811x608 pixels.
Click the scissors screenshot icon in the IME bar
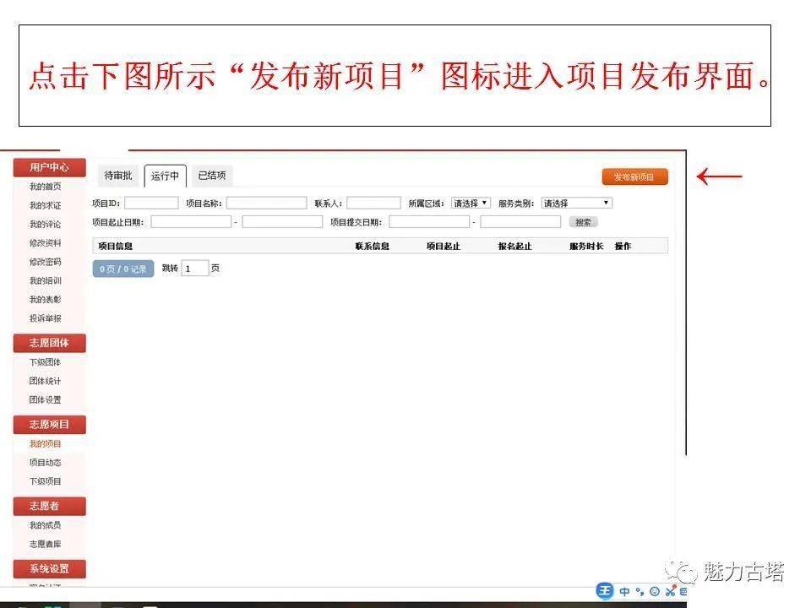pyautogui.click(x=671, y=591)
